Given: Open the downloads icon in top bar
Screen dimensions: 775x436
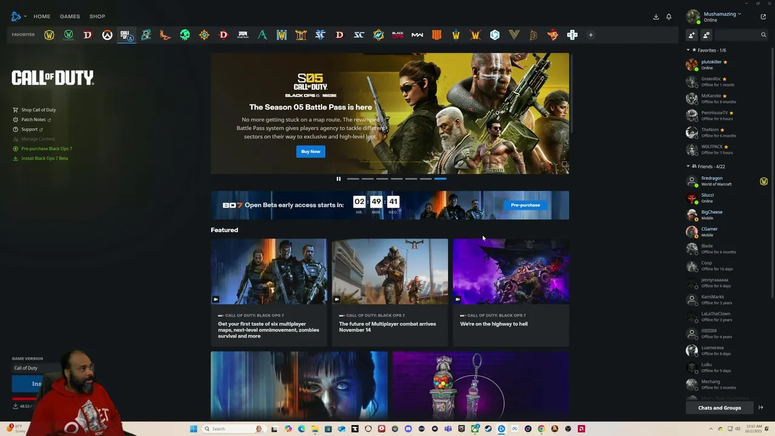Looking at the screenshot, I should click(x=656, y=17).
